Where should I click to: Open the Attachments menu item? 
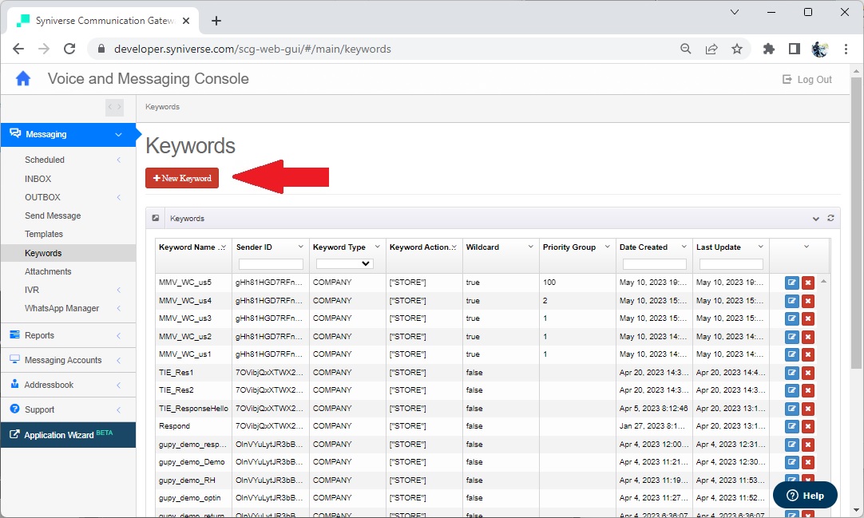48,271
